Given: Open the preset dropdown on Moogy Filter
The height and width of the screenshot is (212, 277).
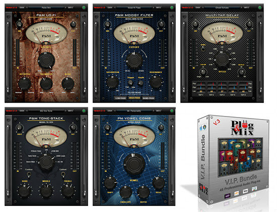Looking at the screenshot, I should click(134, 8).
